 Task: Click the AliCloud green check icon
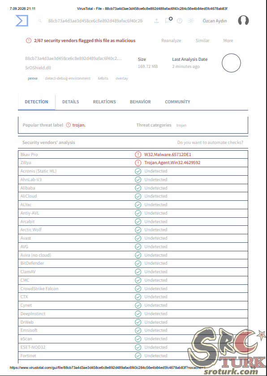pyautogui.click(x=138, y=196)
